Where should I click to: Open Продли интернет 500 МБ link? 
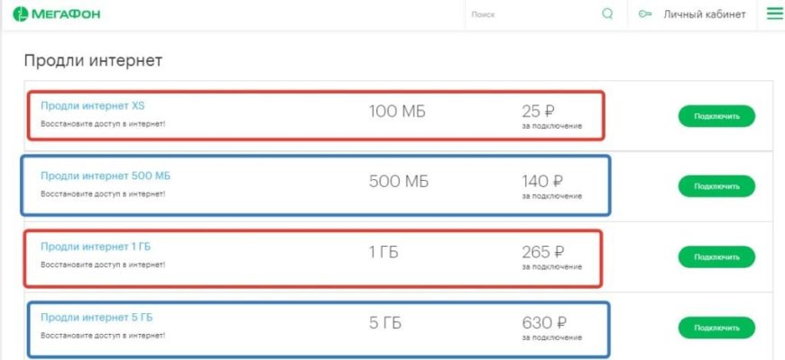point(106,175)
